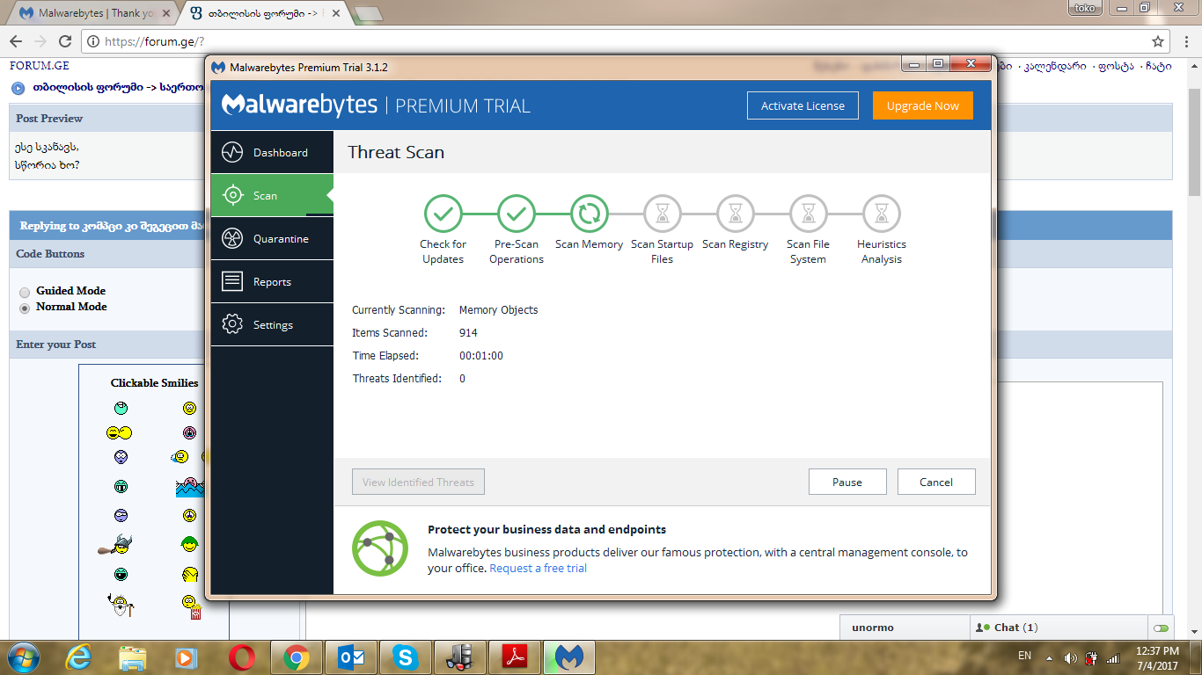Select the Scan section in Malwarebytes sidebar

point(272,195)
